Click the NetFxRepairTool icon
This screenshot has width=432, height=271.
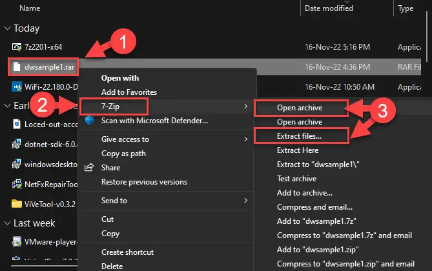click(17, 184)
